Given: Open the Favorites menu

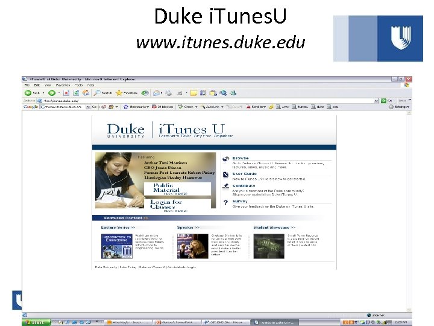Looking at the screenshot, I should click(63, 85).
